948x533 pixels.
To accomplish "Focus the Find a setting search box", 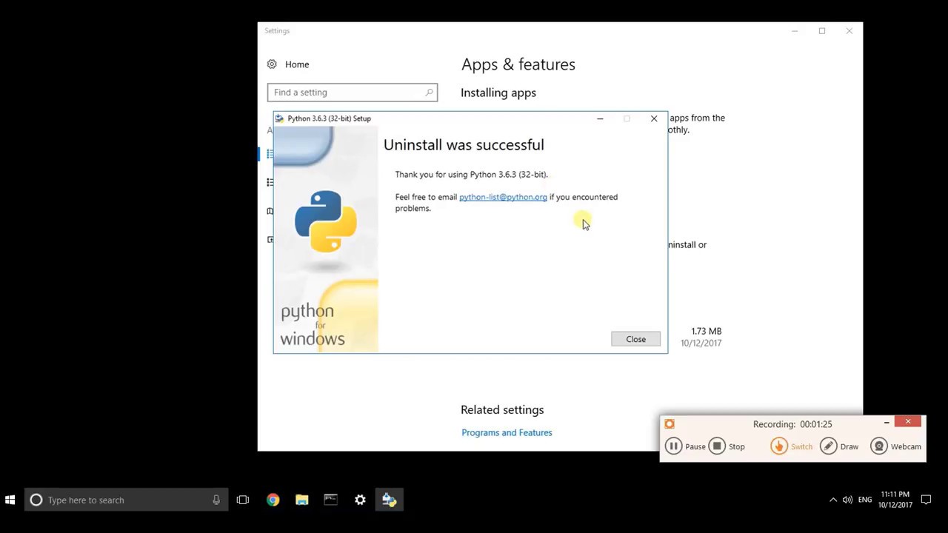I will coord(353,93).
